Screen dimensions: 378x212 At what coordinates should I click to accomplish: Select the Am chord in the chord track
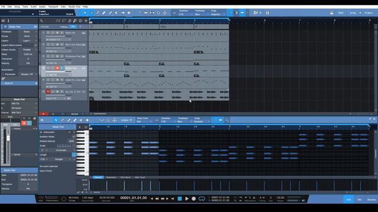coord(163,26)
